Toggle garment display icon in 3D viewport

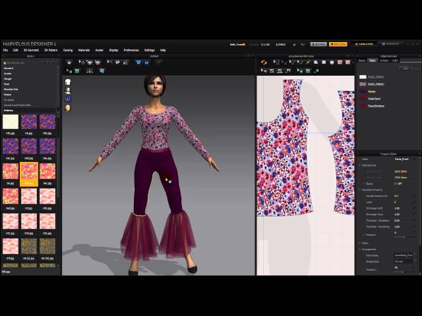click(68, 82)
